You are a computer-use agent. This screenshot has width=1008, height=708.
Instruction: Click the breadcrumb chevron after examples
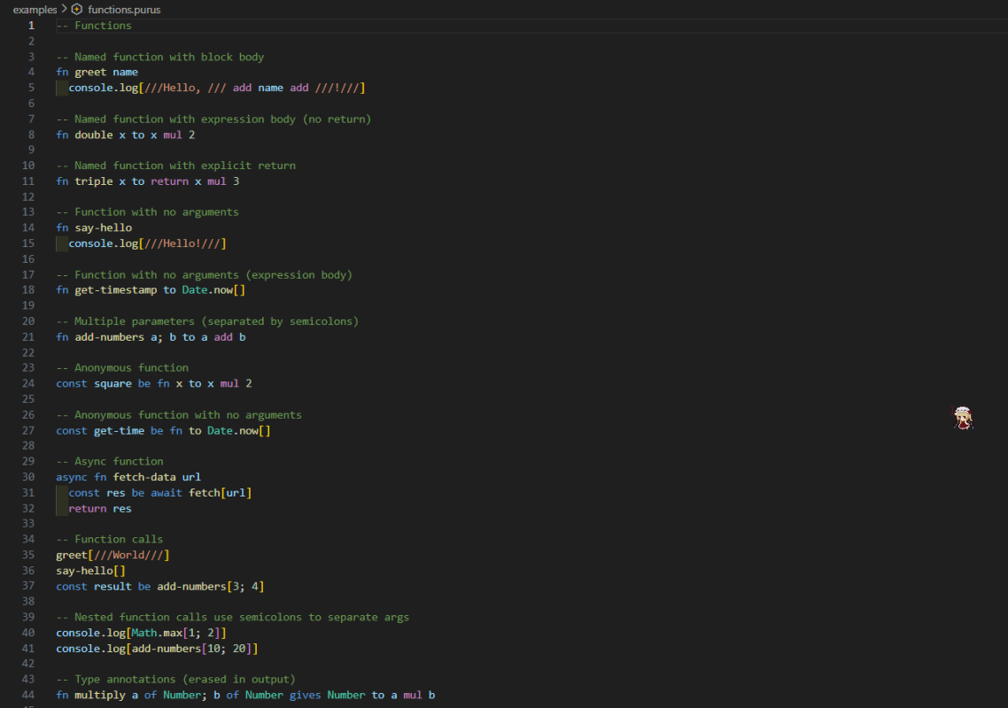point(65,9)
